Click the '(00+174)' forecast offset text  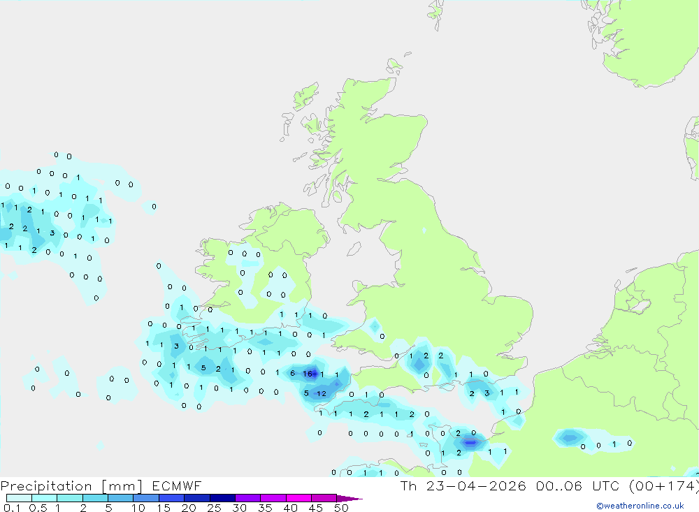(664, 485)
